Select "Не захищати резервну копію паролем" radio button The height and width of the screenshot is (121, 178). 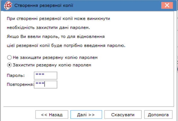point(9,58)
